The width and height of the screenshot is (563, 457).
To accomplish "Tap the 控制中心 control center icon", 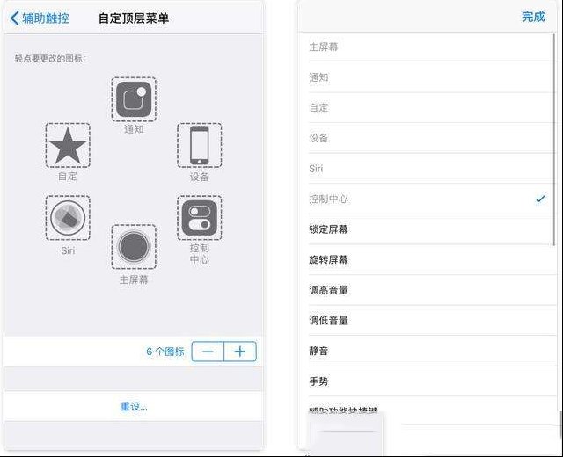I will (200, 218).
